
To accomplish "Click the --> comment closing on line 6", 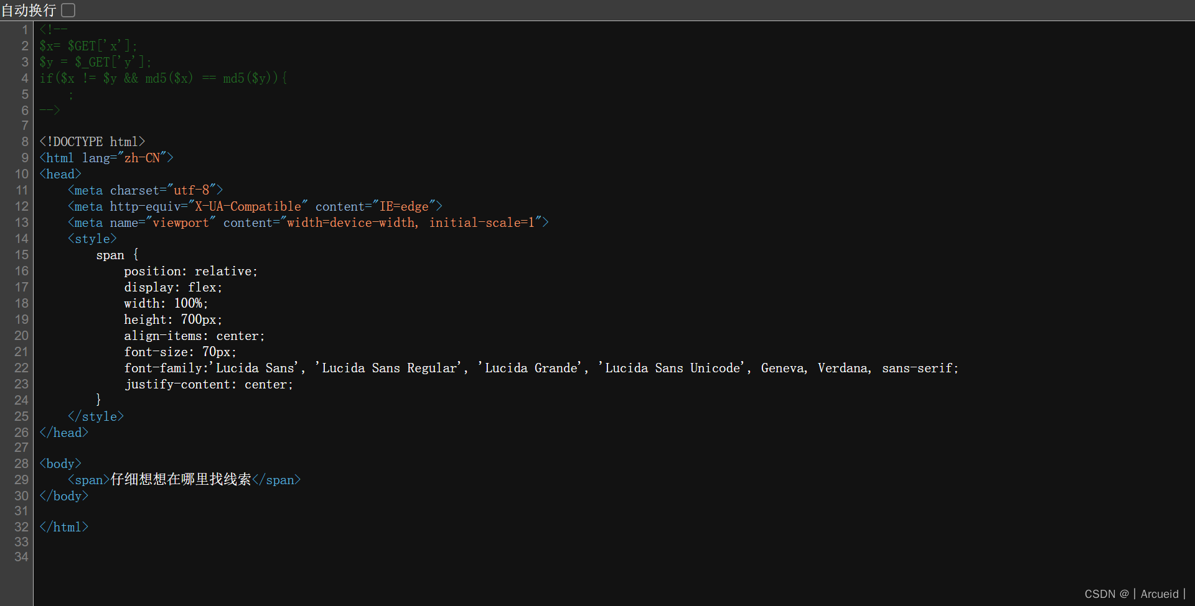I will point(50,111).
